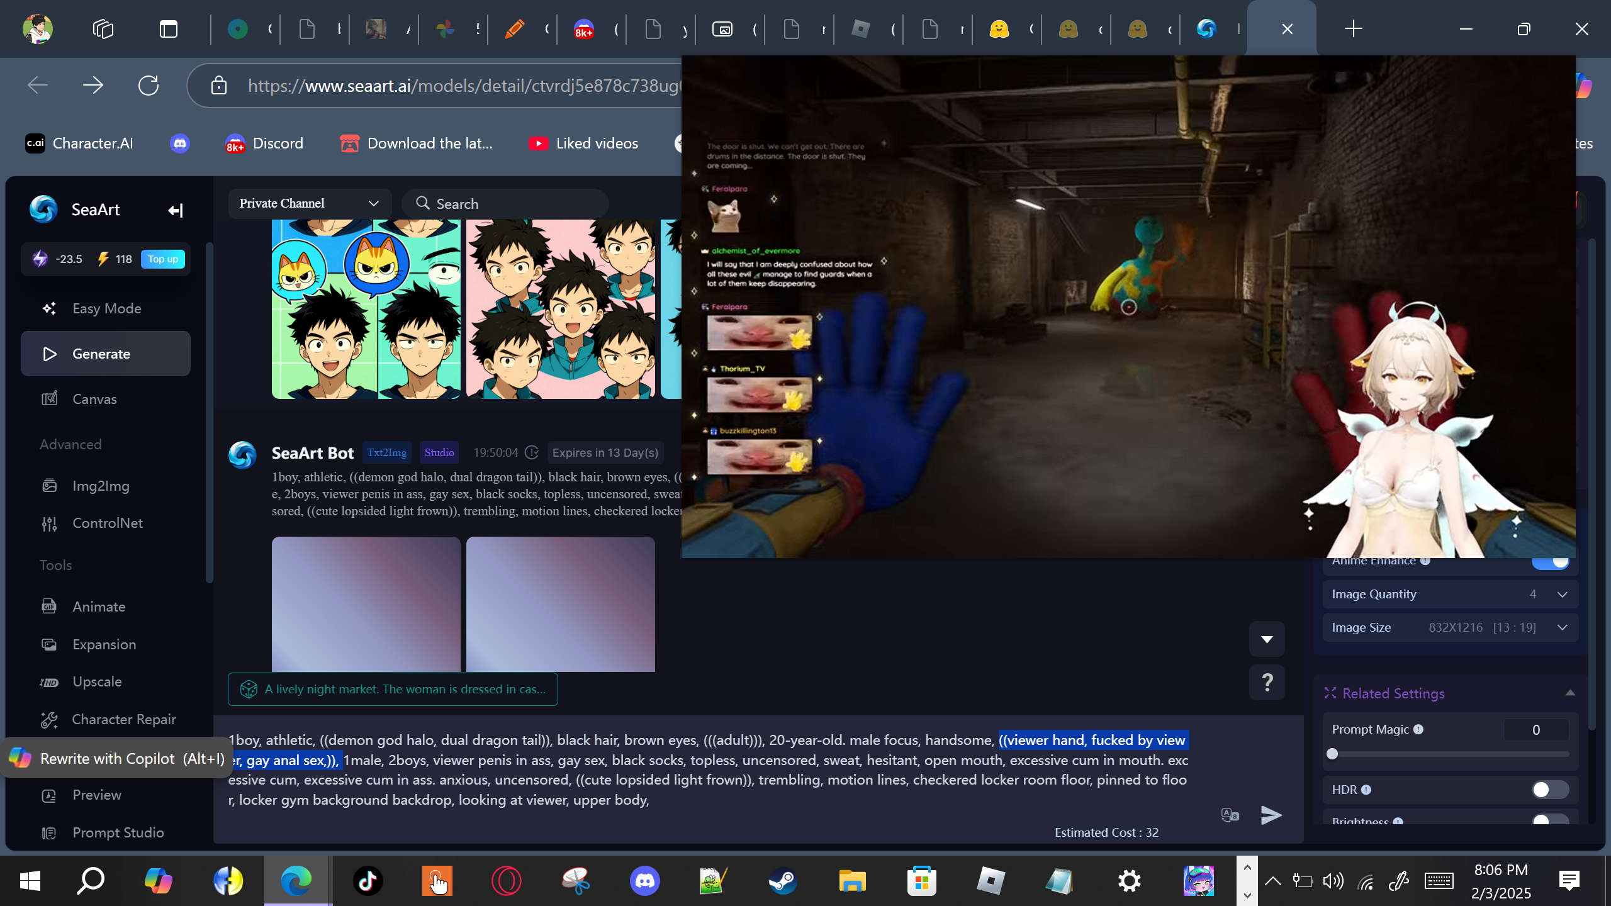The width and height of the screenshot is (1611, 906).
Task: Expand the Private Channel dropdown
Action: [x=310, y=203]
